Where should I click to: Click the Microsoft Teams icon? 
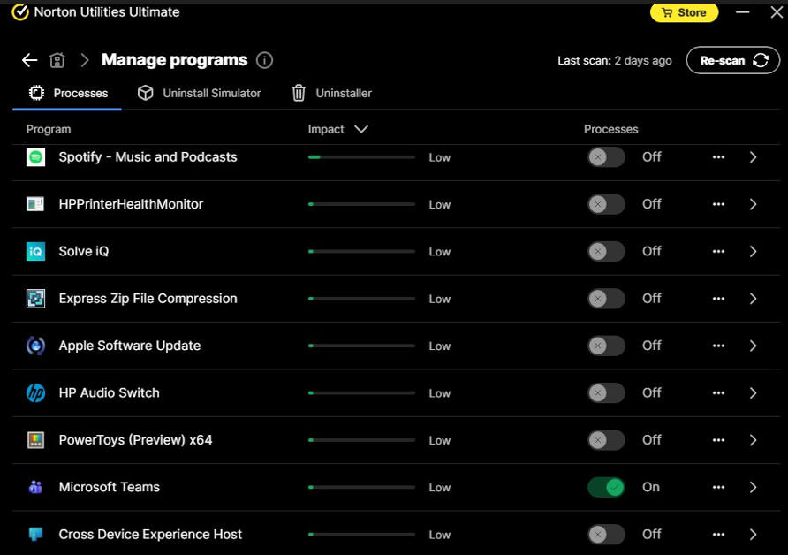[35, 487]
